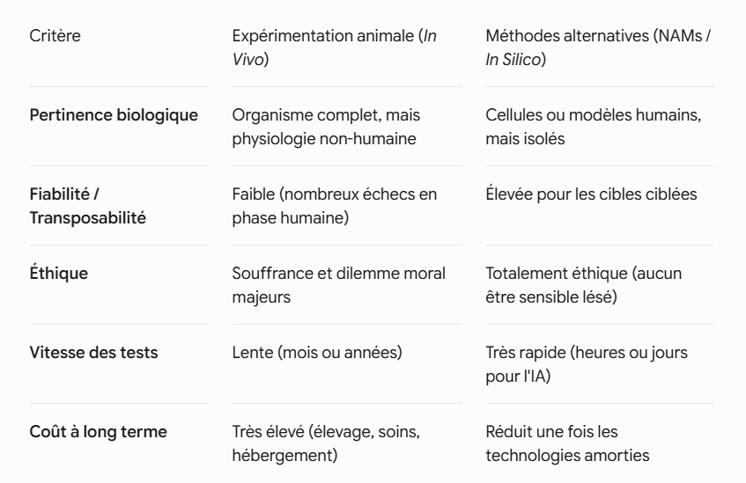Viewport: 746px width, 483px height.
Task: Select the cell 'Faible (nombreux échecs en phase humaine)'
Action: point(335,206)
